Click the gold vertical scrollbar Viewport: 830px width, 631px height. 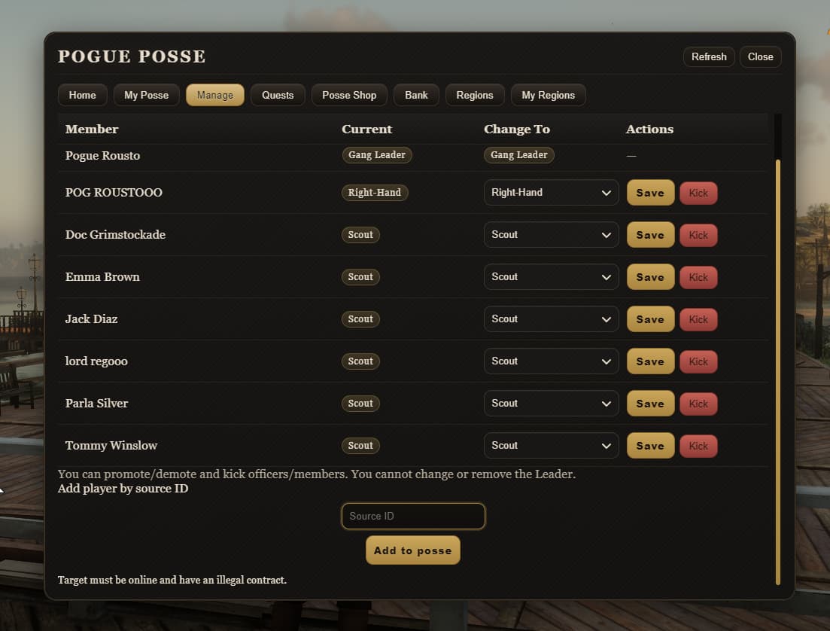777,369
